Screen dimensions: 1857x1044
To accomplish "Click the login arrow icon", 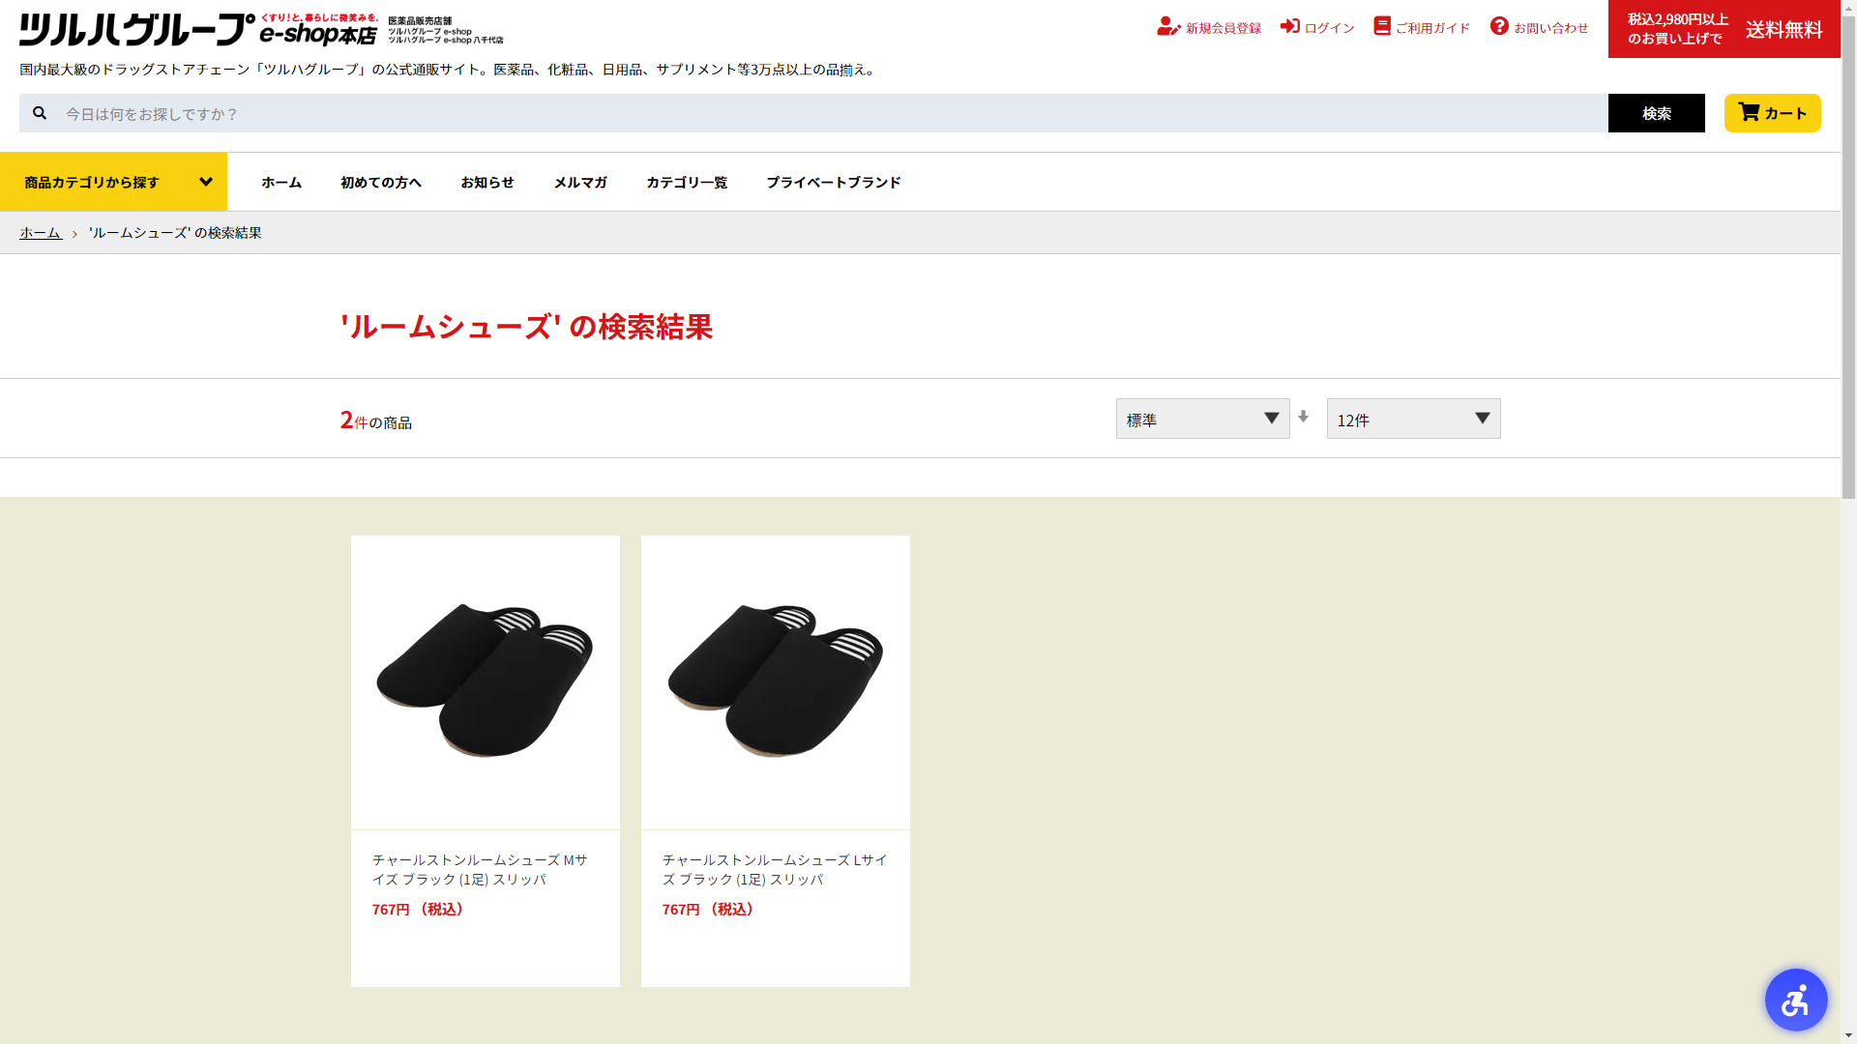I will (x=1290, y=26).
